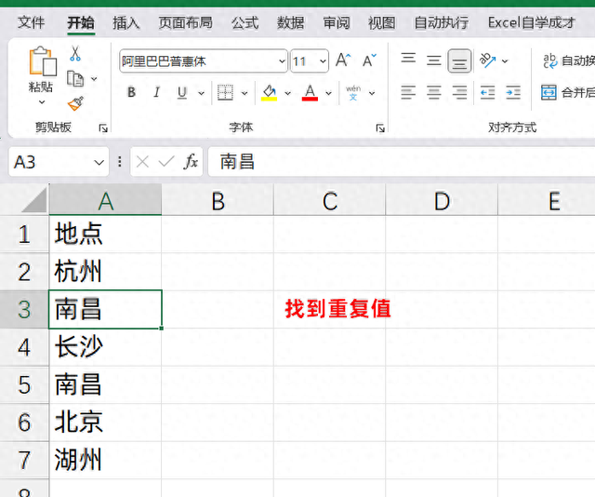Viewport: 595px width, 497px height.
Task: Toggle underline formatting
Action: point(182,92)
